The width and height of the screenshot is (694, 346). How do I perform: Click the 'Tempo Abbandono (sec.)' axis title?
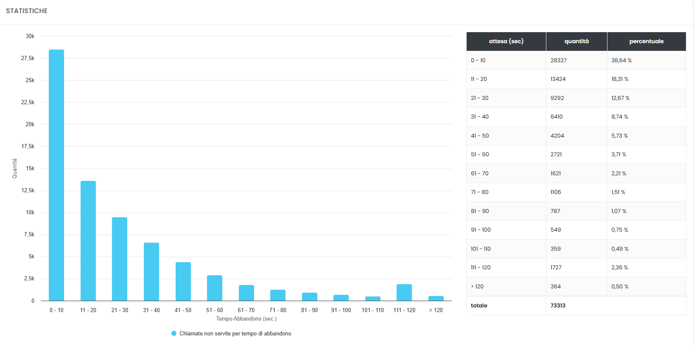(x=246, y=319)
